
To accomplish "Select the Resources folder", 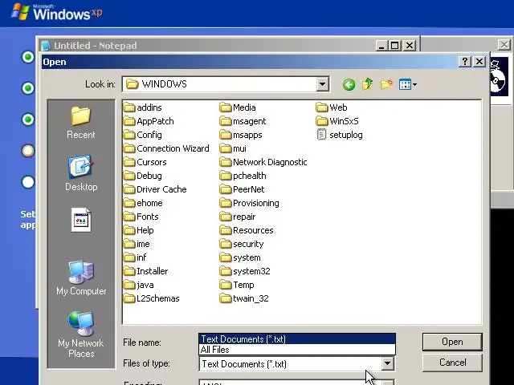I will [x=247, y=230].
